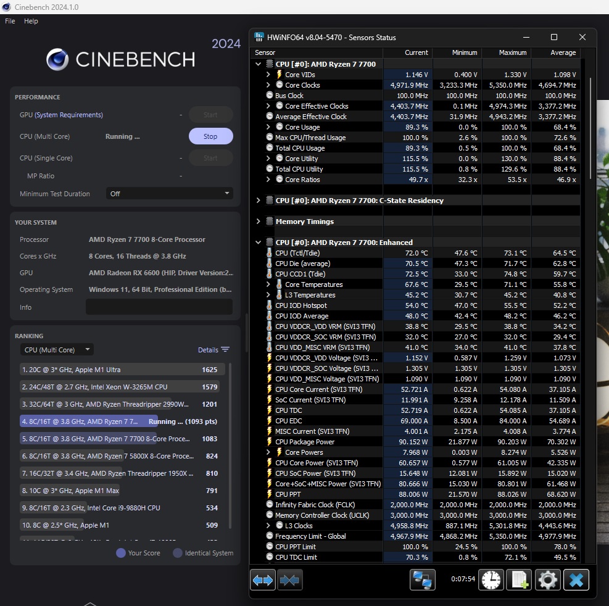Click thermometer icon beside CPU IOD Hotspot
The image size is (609, 606).
point(269,305)
